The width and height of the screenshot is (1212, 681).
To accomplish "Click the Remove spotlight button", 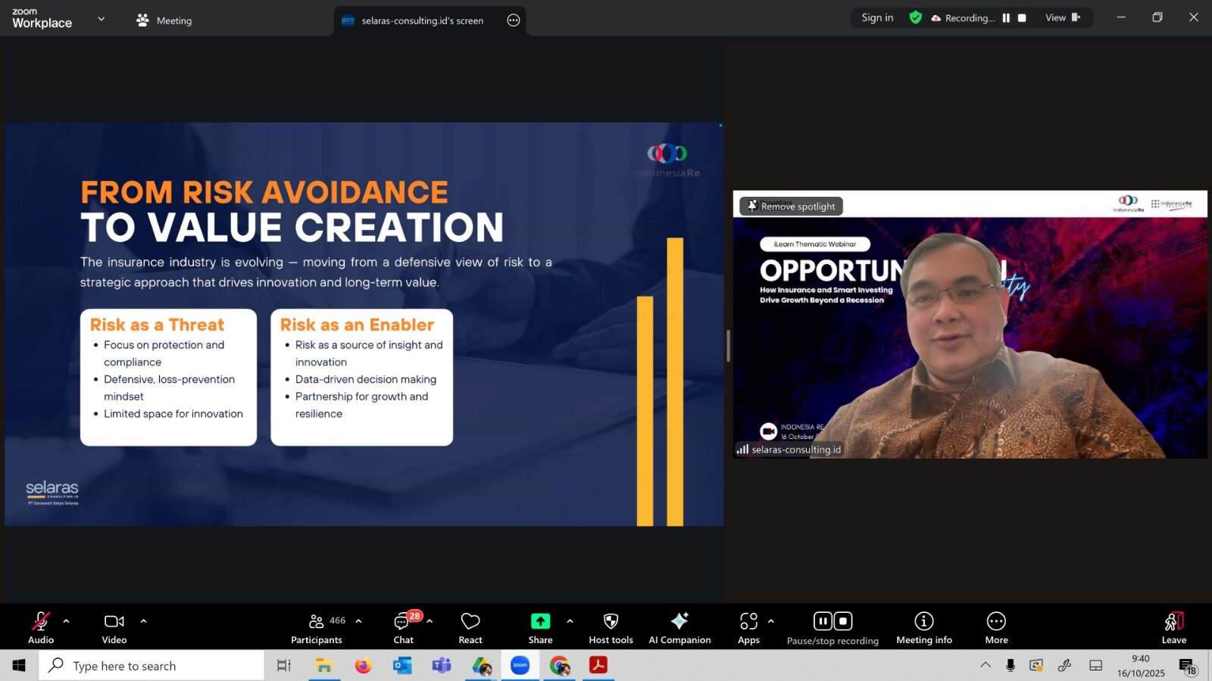I will click(x=792, y=206).
